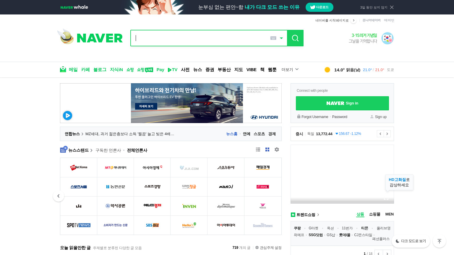Click the green NAVER Sign in button
The height and width of the screenshot is (255, 454).
pyautogui.click(x=342, y=103)
